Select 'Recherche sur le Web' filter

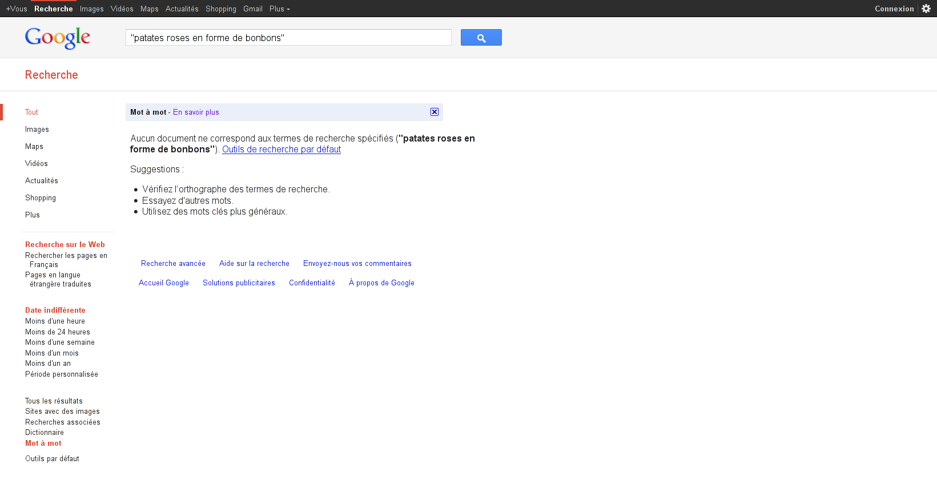[x=65, y=245]
